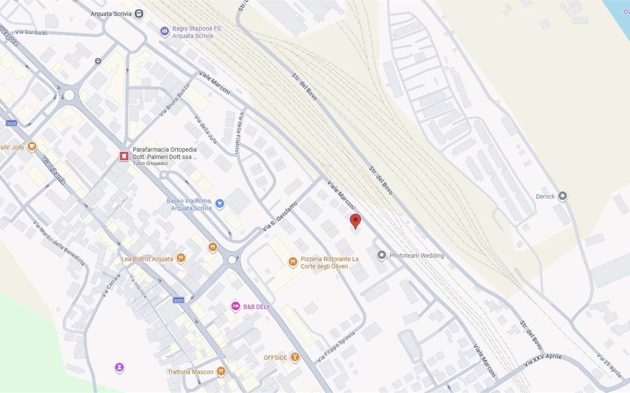The height and width of the screenshot is (393, 630).
Task: Select the Pizzeria Ristorante La Corte degli Oliveri icon
Action: [293, 262]
